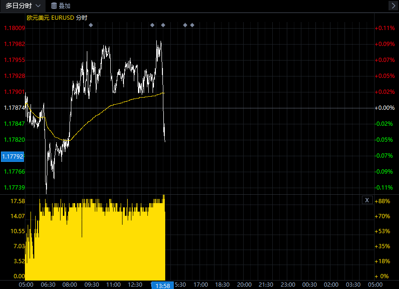The height and width of the screenshot is (289, 399).
Task: Click the 叠加 overlay stack icon
Action: (x=54, y=6)
